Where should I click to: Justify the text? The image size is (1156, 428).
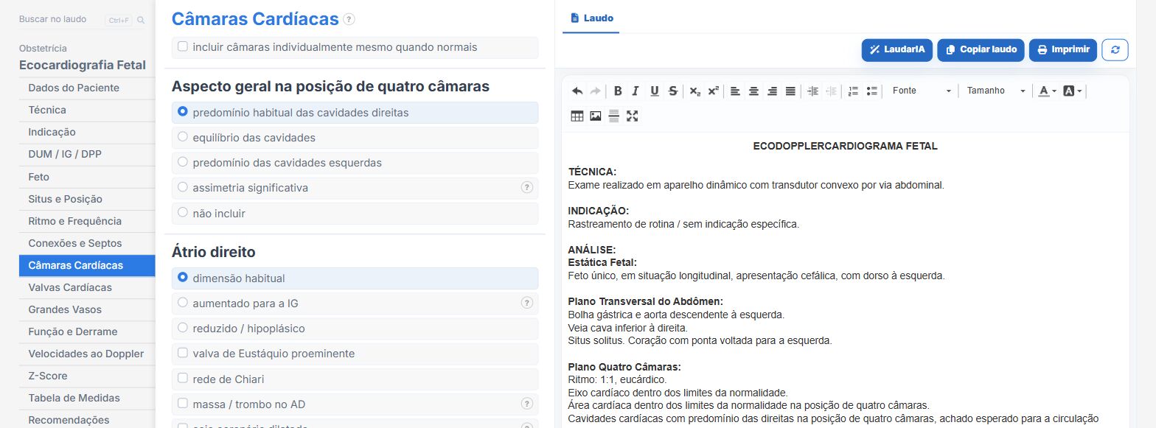coord(790,91)
